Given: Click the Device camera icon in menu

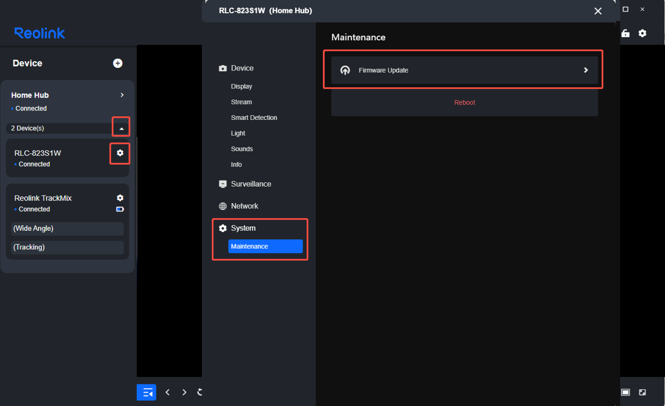Looking at the screenshot, I should point(223,68).
